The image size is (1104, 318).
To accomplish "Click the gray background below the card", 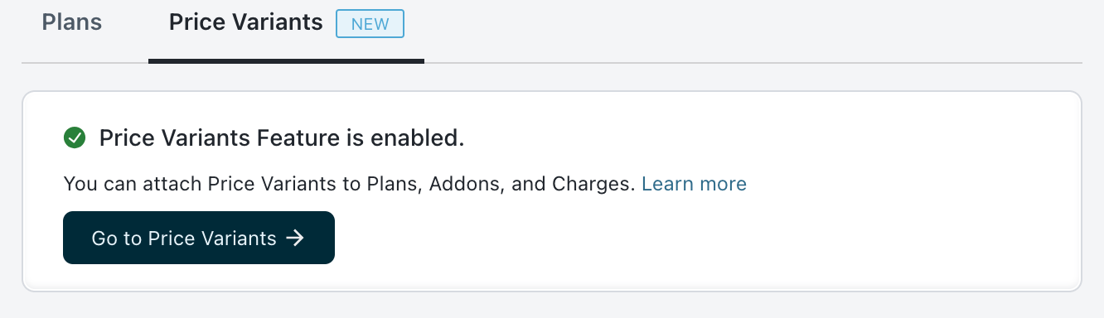I will tap(552, 306).
